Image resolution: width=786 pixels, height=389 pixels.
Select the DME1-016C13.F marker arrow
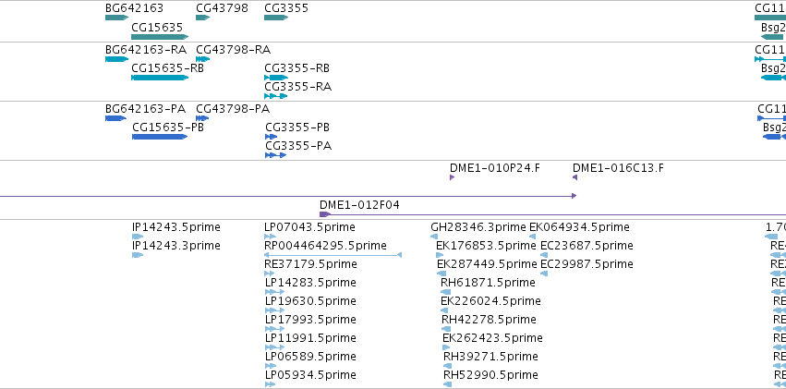[575, 177]
